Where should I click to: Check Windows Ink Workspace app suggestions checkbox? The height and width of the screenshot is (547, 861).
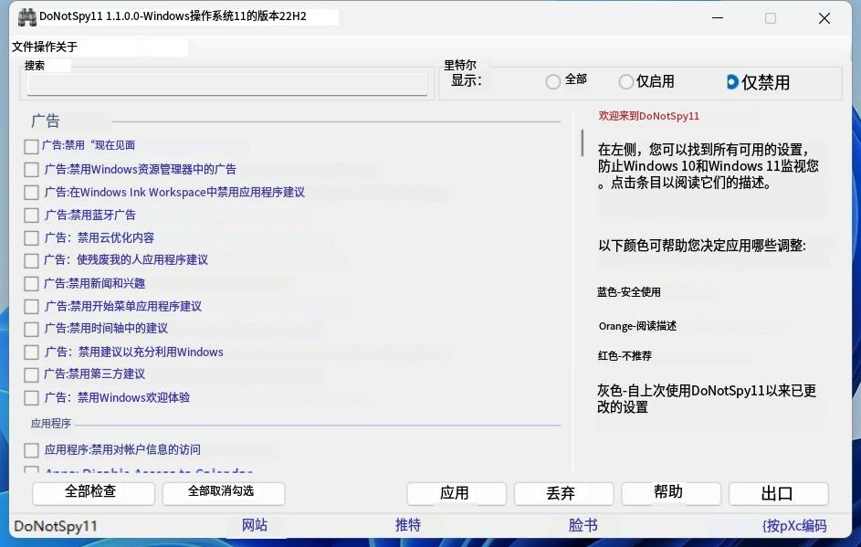tap(31, 192)
